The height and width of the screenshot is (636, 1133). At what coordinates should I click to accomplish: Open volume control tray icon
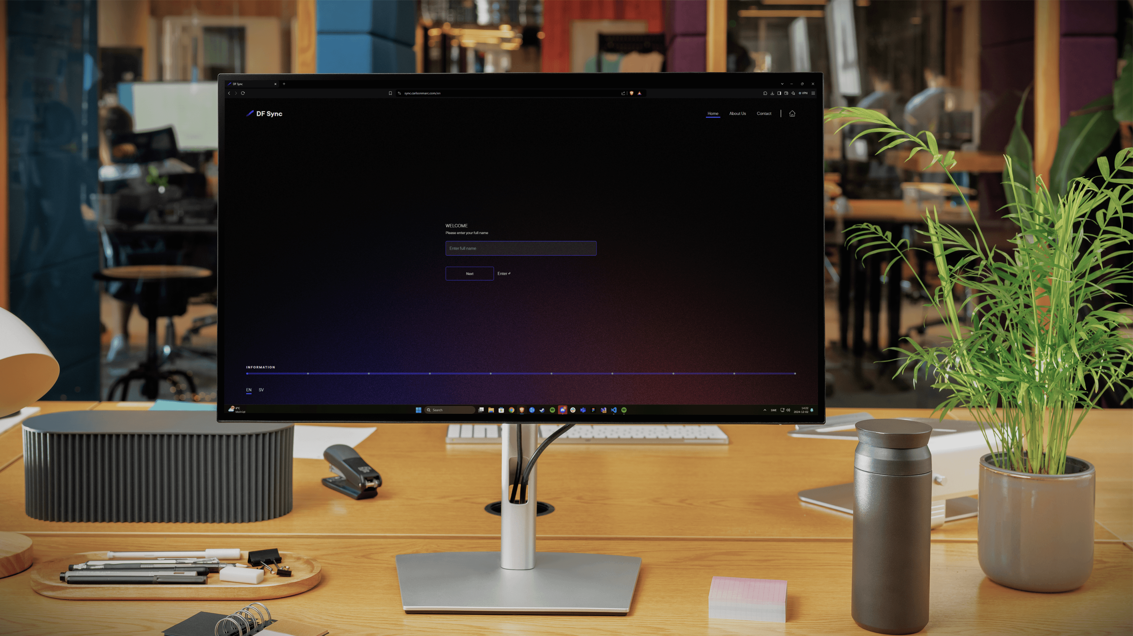pyautogui.click(x=788, y=410)
